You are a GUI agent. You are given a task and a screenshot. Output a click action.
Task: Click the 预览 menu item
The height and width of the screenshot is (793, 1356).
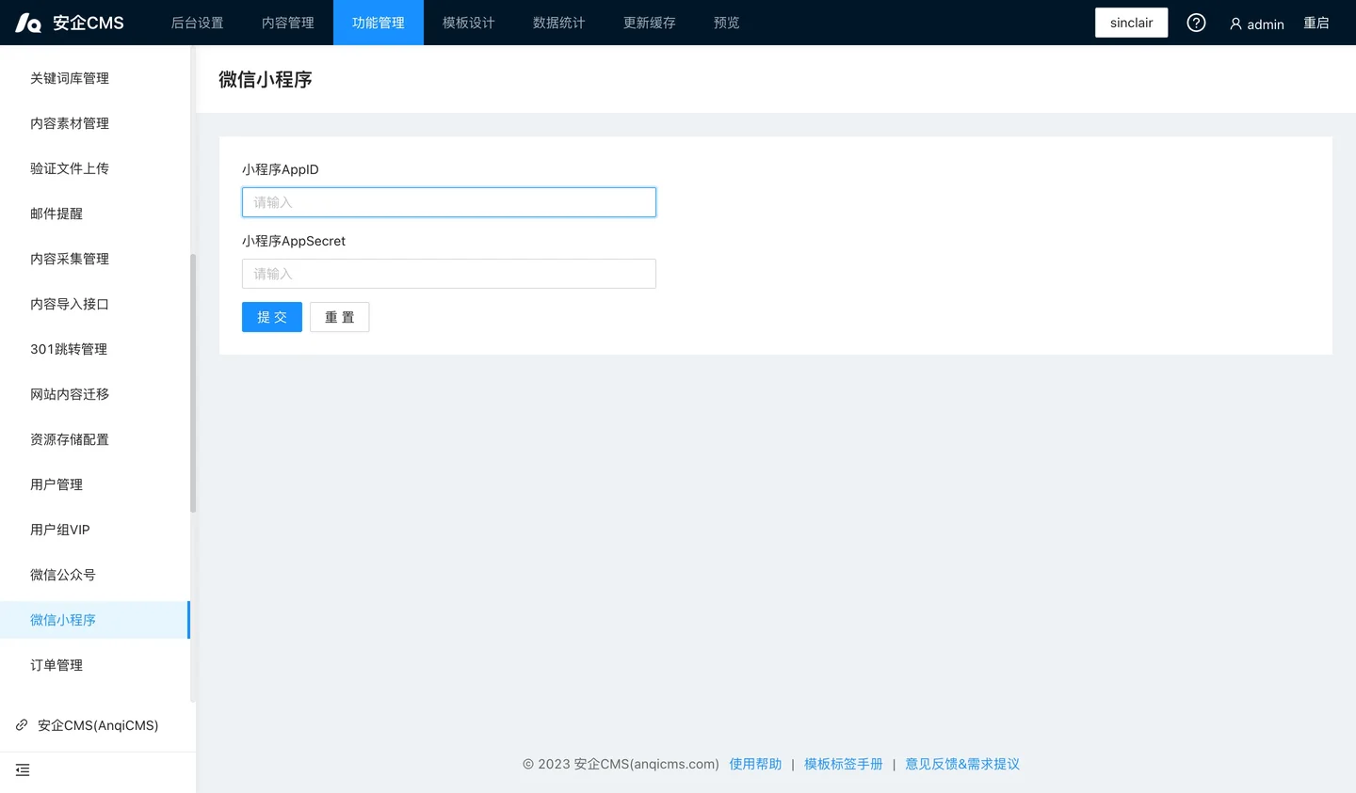tap(727, 23)
